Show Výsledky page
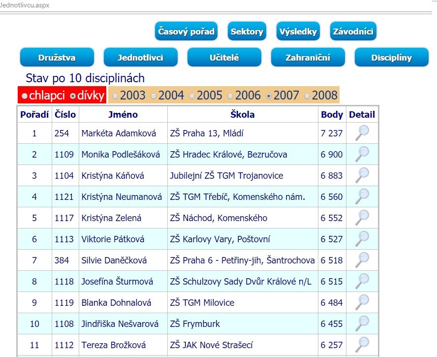Viewport: 437px width, 357px height. [x=298, y=31]
